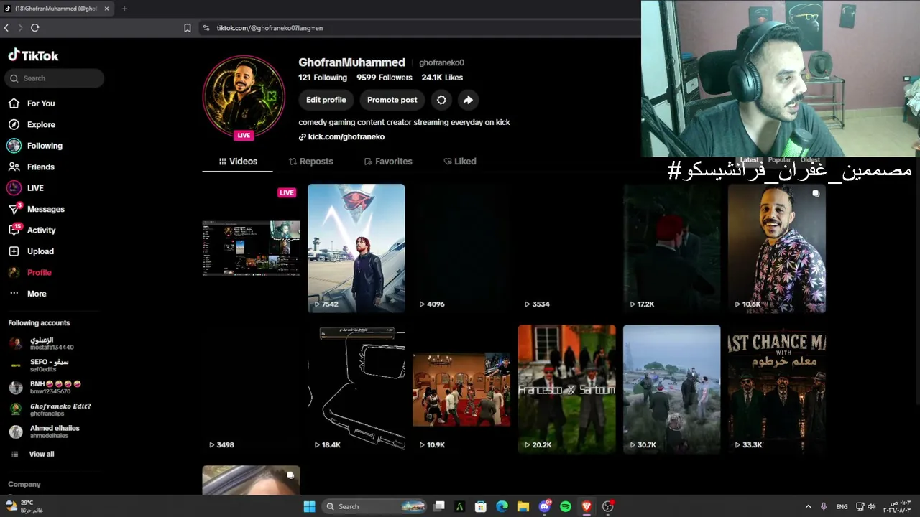The width and height of the screenshot is (920, 517).
Task: Switch to Brave browser on the taskbar
Action: (x=586, y=506)
